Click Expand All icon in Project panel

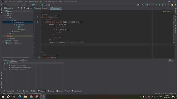22,8
